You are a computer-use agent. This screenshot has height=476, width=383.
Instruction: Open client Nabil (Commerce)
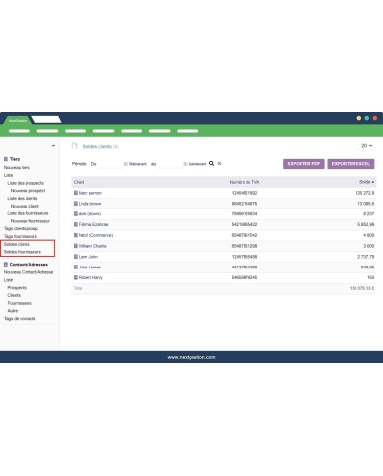coord(95,235)
